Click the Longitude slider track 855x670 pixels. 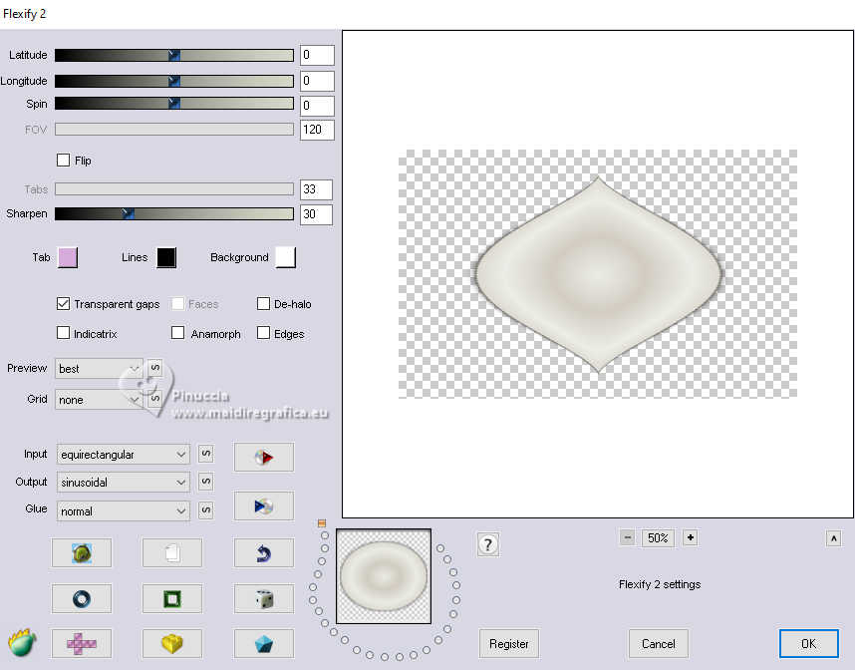(x=174, y=81)
